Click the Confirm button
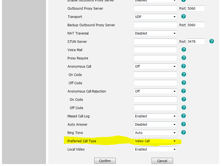 (105, 161)
